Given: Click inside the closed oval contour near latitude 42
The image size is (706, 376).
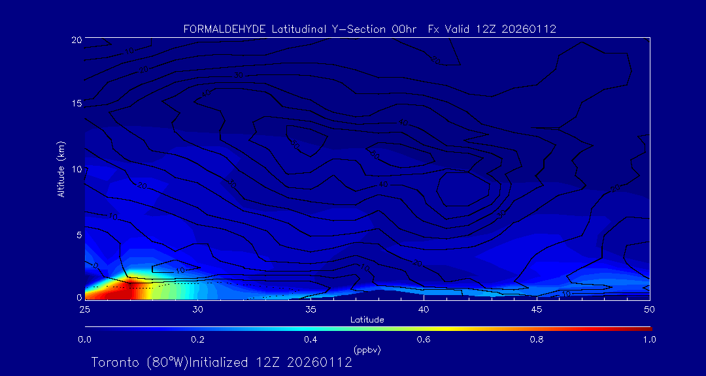Looking at the screenshot, I should (x=463, y=189).
